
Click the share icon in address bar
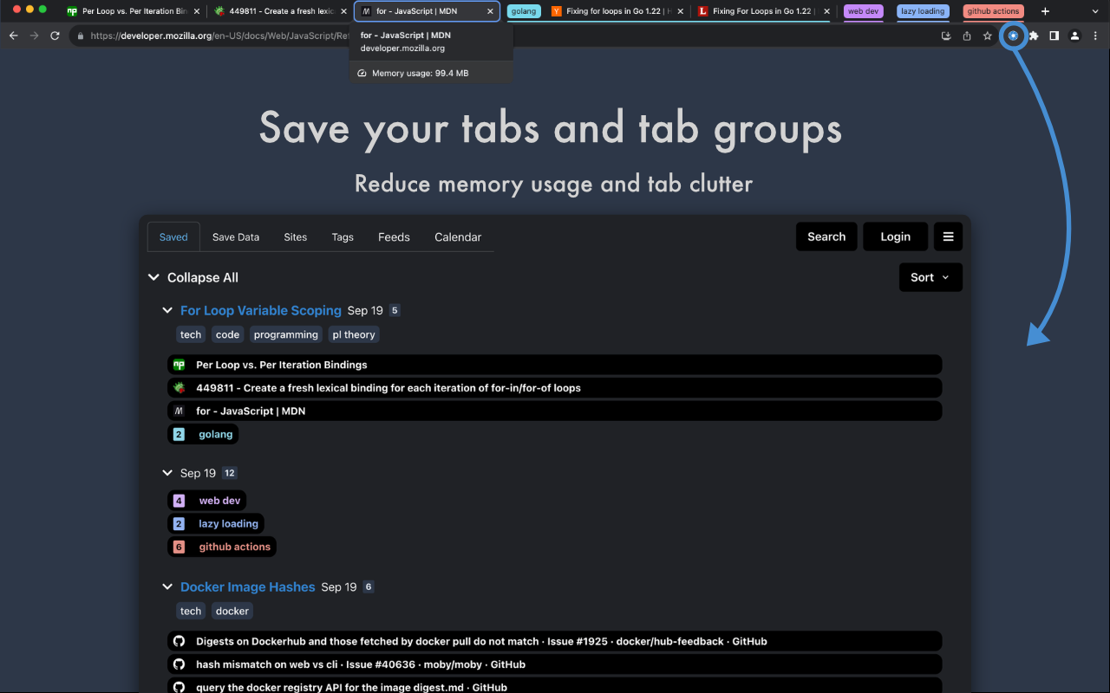[x=967, y=36]
